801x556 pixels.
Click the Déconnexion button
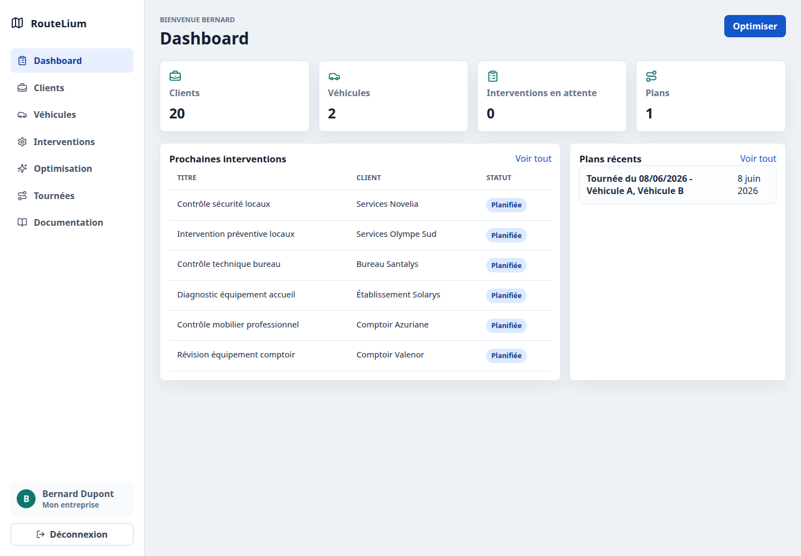point(72,534)
